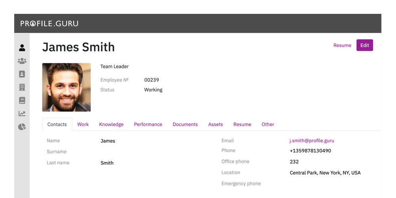Open the Resume tab in tab bar
396x198 pixels.
click(242, 124)
